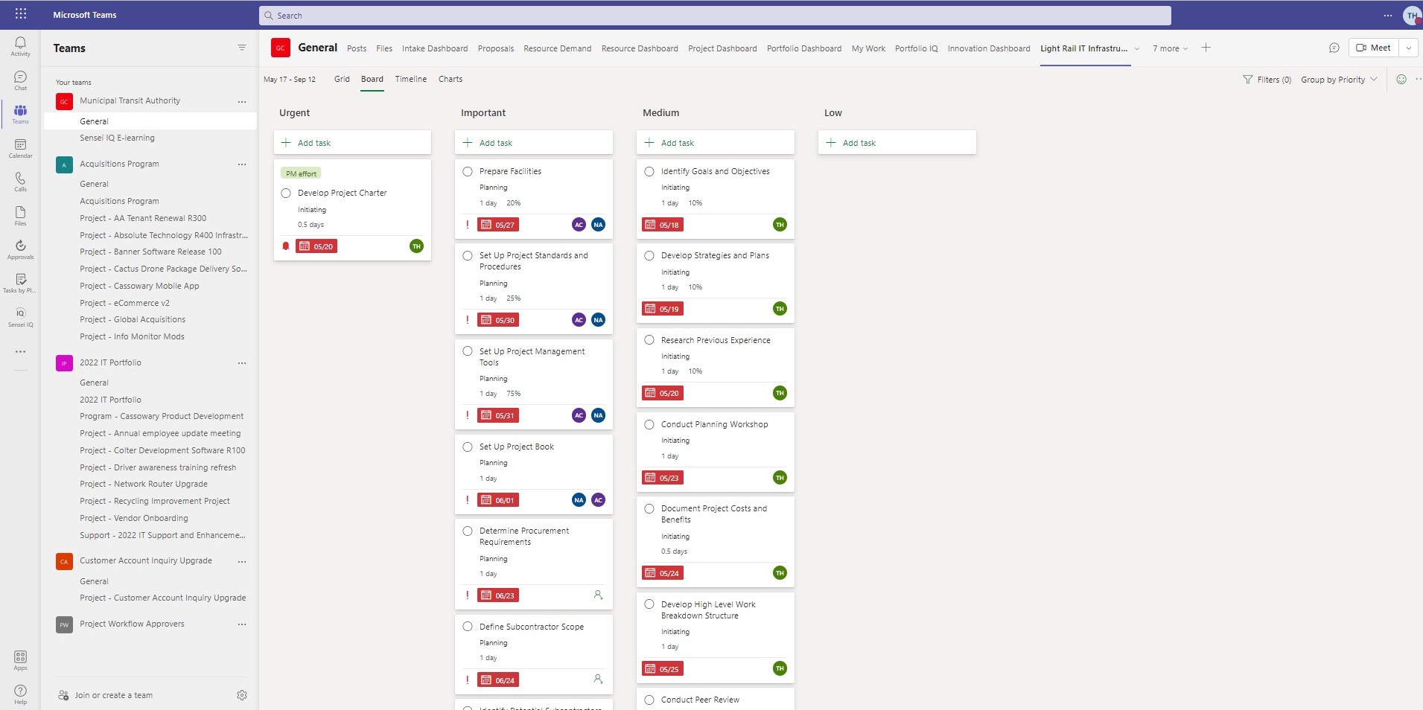Add task in the Important column

[534, 142]
